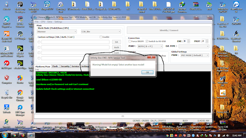This screenshot has height=138, width=246.
Task: Check the fourth custom settings row checkbox
Action: (39, 58)
